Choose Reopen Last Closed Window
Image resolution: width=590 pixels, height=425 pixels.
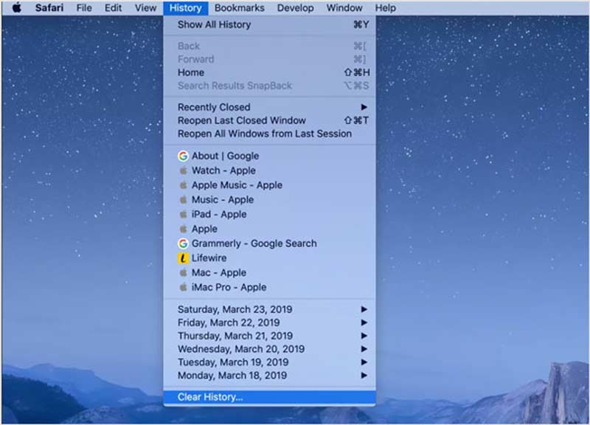[269, 120]
